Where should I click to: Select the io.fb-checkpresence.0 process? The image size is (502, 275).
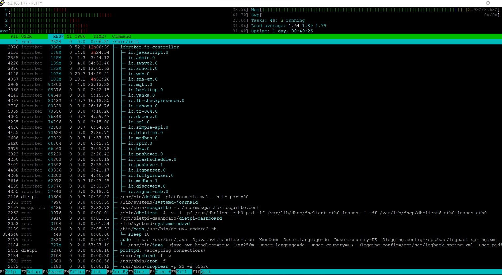pyautogui.click(x=251, y=101)
